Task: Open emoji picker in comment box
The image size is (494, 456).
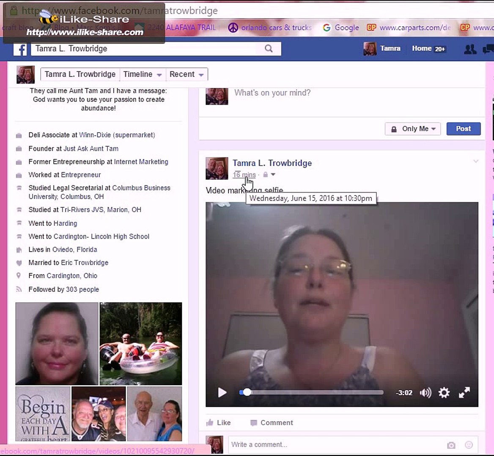Action: pos(469,445)
